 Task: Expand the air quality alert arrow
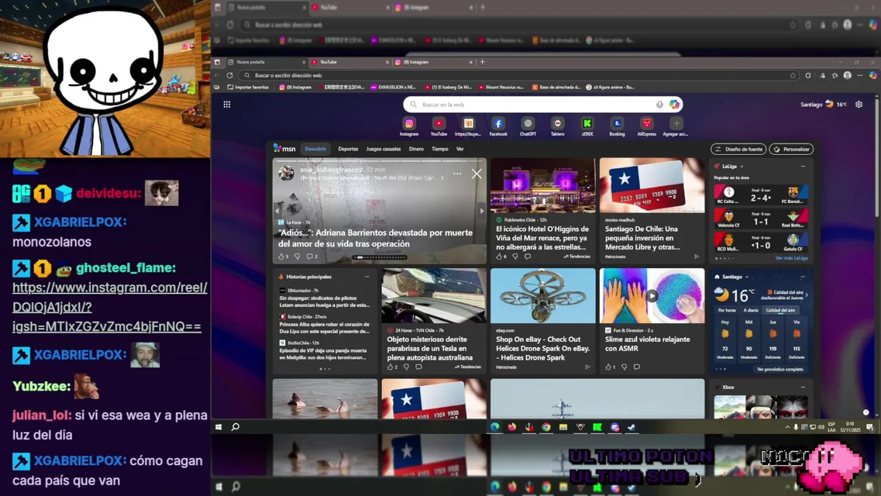coord(806,295)
